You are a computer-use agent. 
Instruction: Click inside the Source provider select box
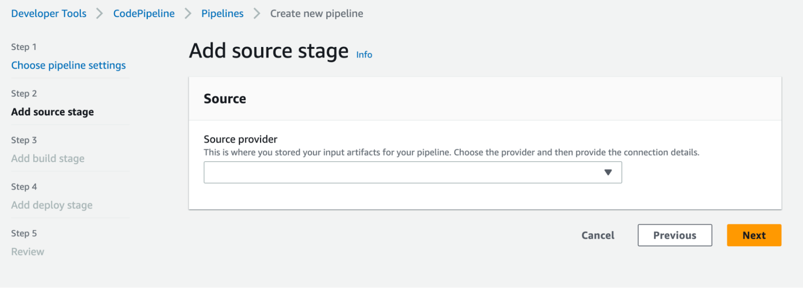[x=413, y=172]
